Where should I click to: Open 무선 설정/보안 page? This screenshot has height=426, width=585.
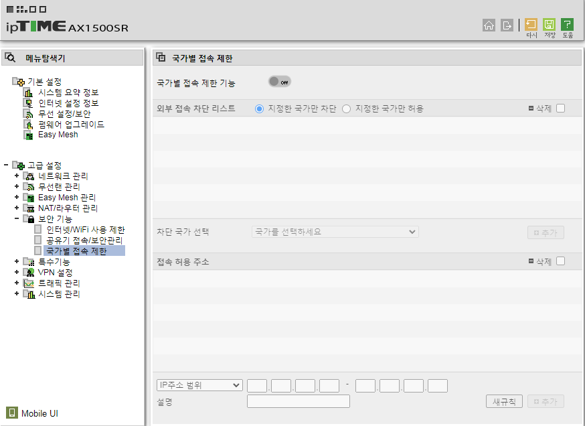tap(64, 114)
